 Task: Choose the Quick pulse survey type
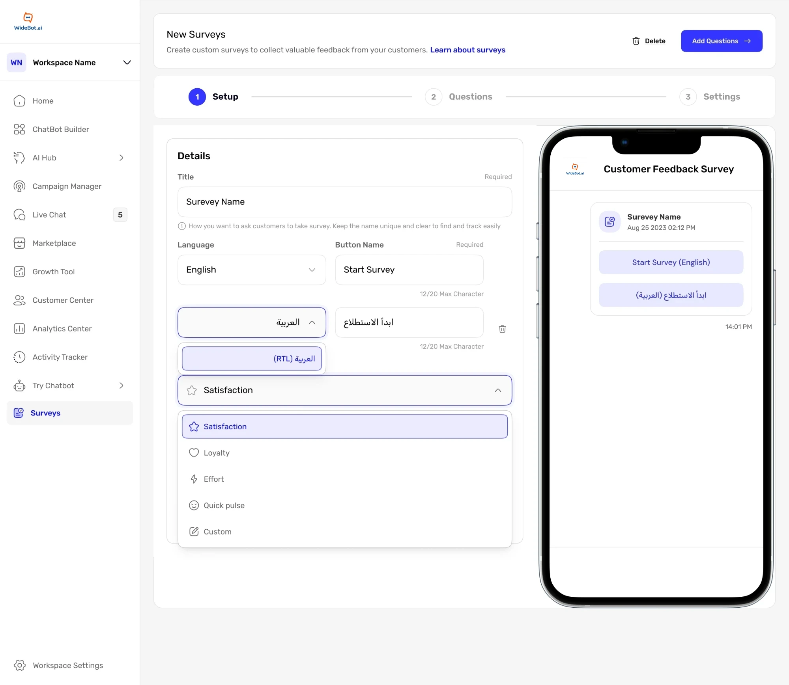tap(345, 505)
